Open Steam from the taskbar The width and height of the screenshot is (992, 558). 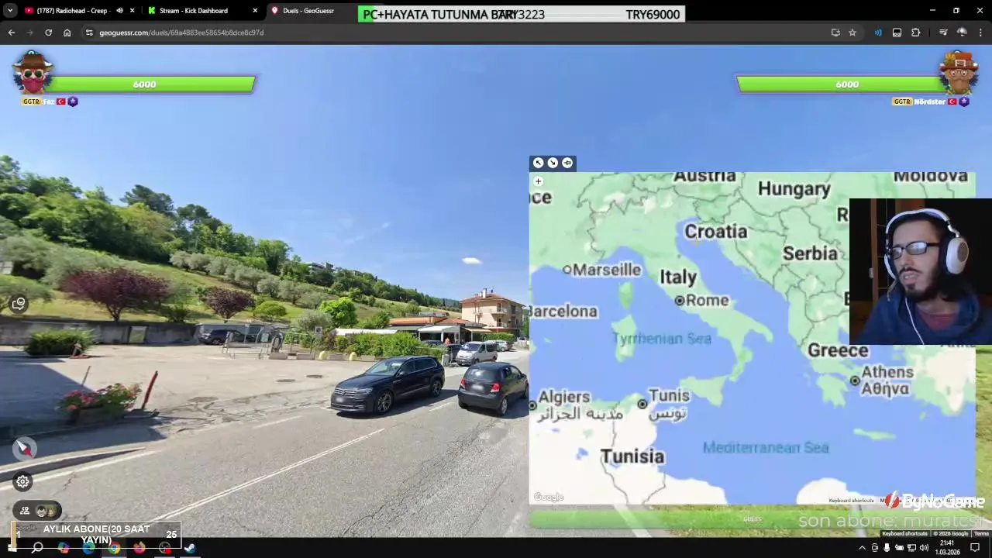point(190,548)
